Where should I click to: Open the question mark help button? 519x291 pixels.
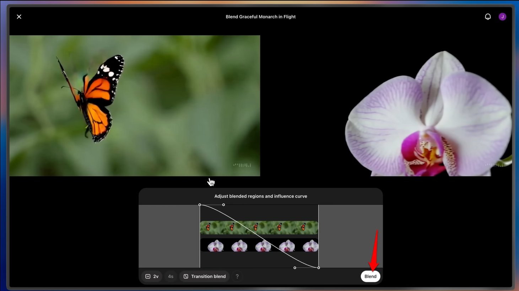(237, 276)
